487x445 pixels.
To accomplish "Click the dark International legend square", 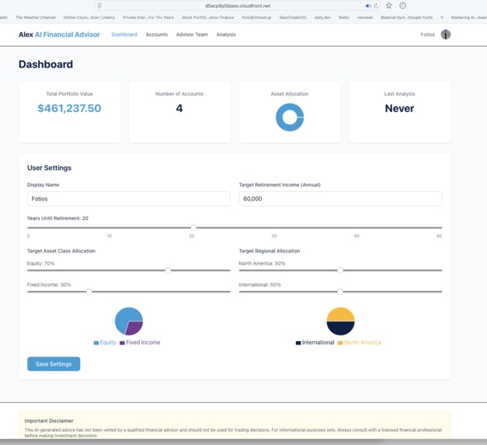I will (x=298, y=342).
